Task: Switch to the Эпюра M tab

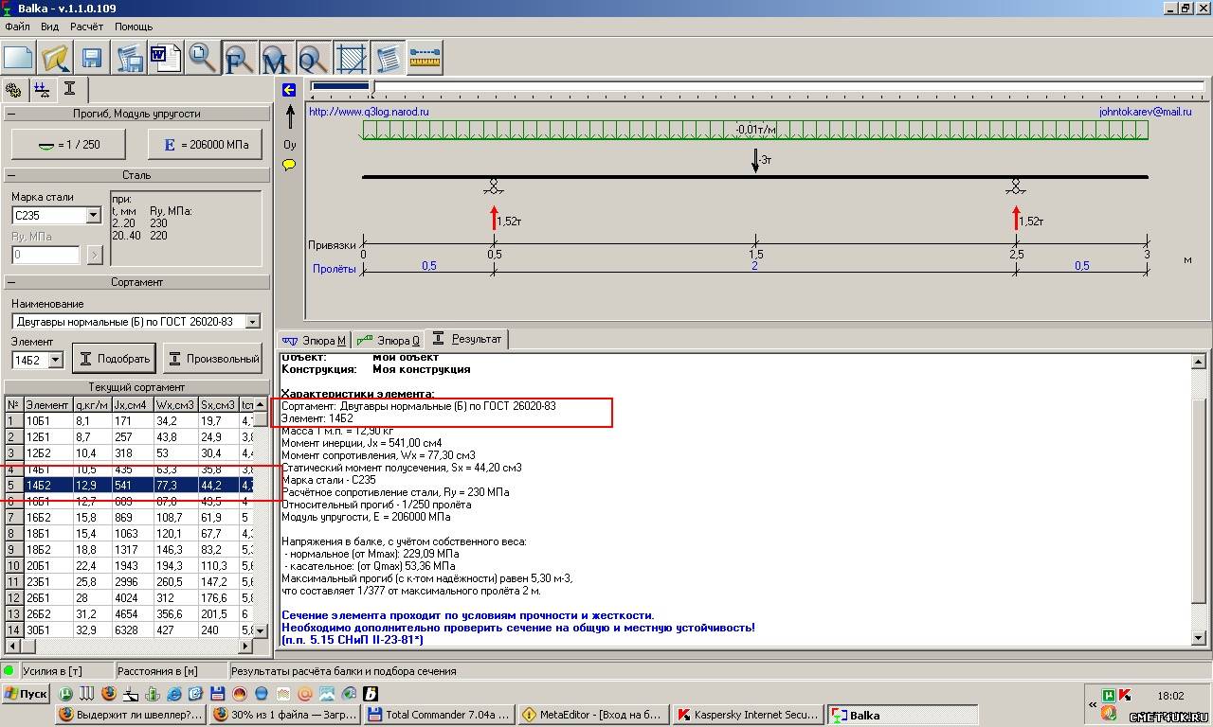Action: click(316, 340)
